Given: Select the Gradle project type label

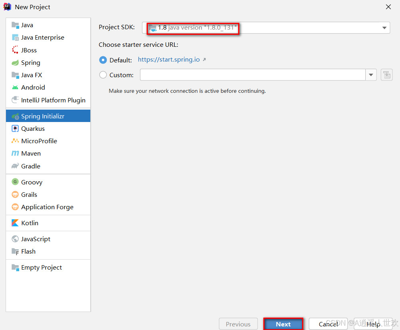Looking at the screenshot, I should click(31, 166).
